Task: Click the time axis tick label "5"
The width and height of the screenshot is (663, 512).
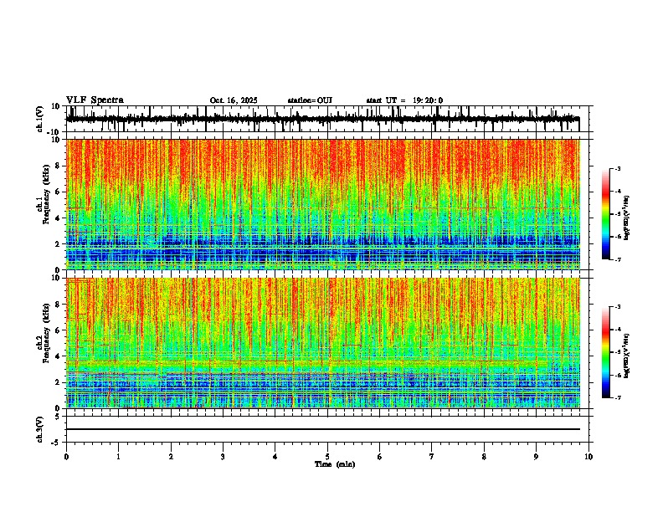Action: (x=327, y=457)
